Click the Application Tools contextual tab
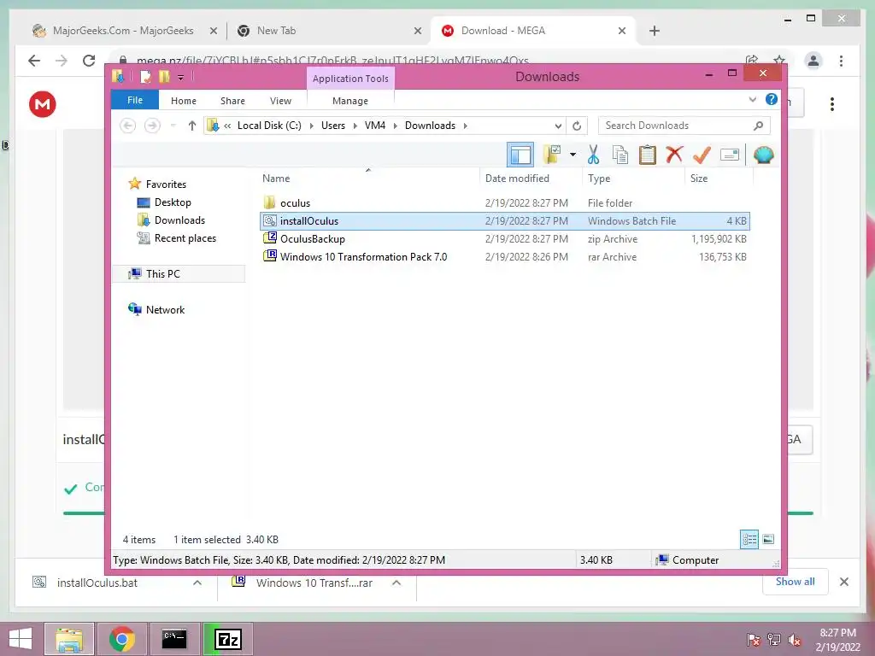Image resolution: width=875 pixels, height=656 pixels. 350,79
